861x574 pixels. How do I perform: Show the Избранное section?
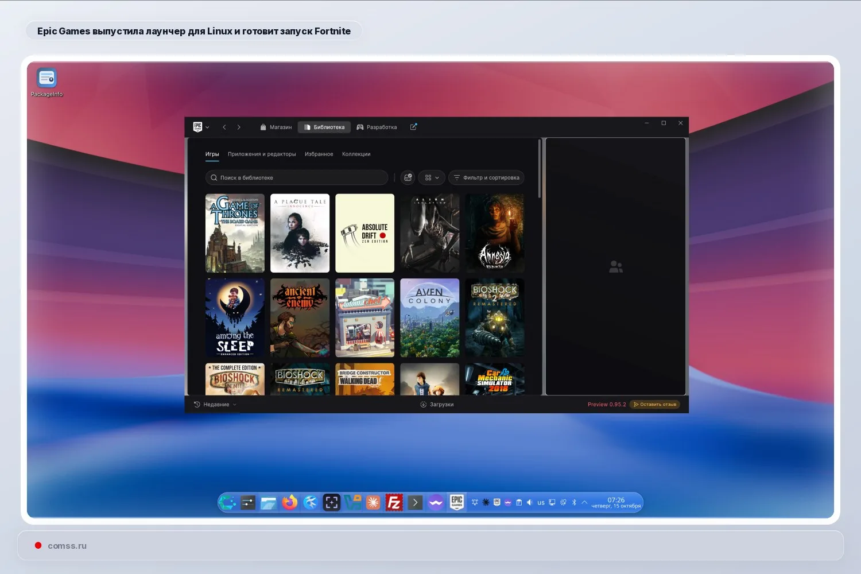319,154
